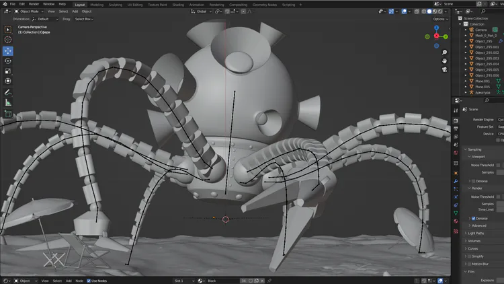Click the Slot 1 material slot selector
The height and width of the screenshot is (284, 504).
[x=185, y=281]
